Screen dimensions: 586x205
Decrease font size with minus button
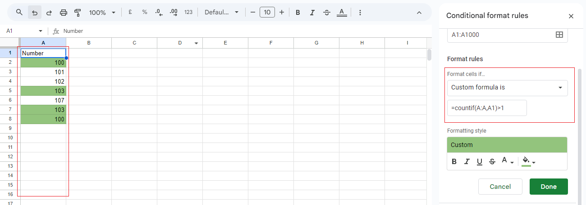coord(252,12)
